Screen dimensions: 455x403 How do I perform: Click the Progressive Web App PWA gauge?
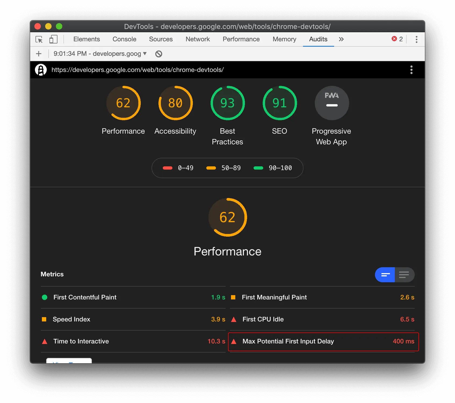332,103
